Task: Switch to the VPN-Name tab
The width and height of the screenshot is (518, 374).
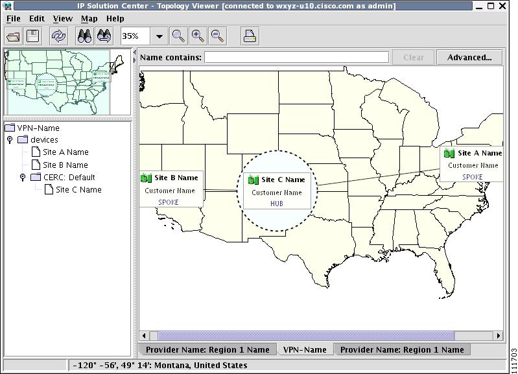Action: (x=305, y=349)
